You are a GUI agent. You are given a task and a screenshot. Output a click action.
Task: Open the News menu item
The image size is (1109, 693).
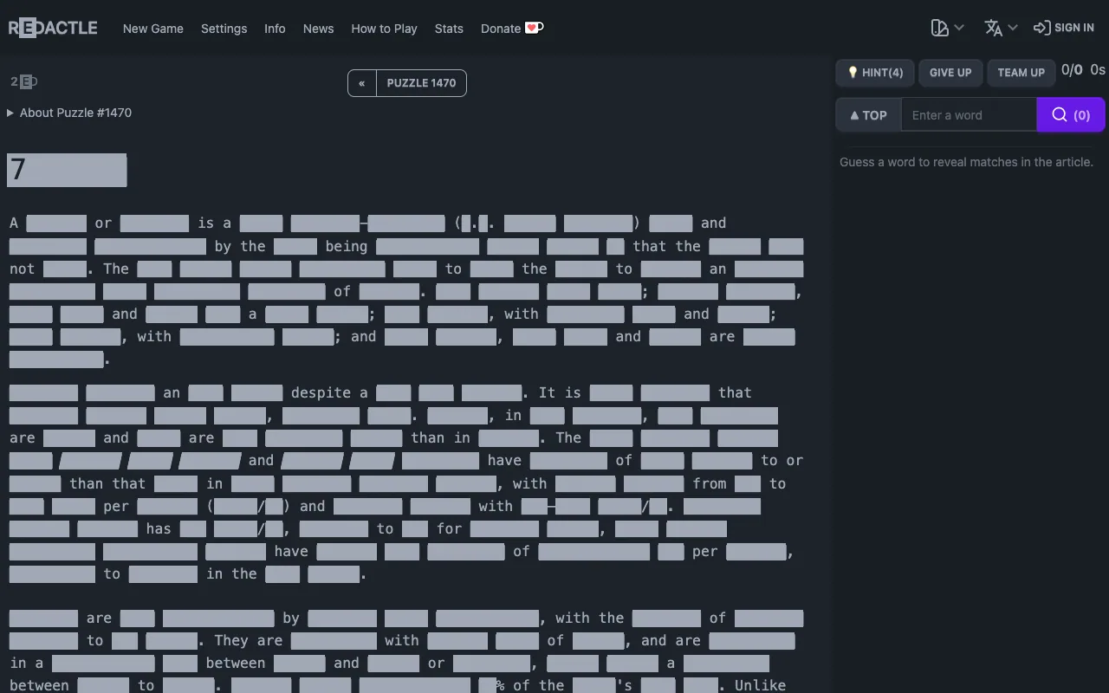point(318,29)
